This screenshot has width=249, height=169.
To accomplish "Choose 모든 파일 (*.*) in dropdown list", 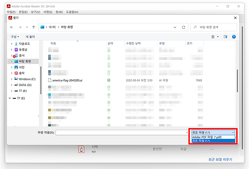I will (x=213, y=141).
